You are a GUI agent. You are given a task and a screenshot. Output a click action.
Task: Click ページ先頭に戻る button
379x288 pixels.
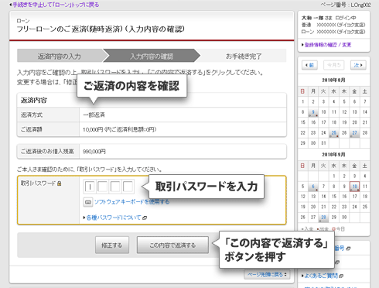267,275
